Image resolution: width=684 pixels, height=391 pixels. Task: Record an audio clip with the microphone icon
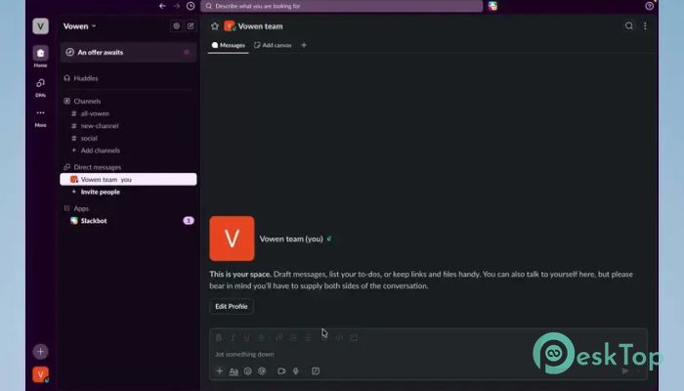point(296,370)
